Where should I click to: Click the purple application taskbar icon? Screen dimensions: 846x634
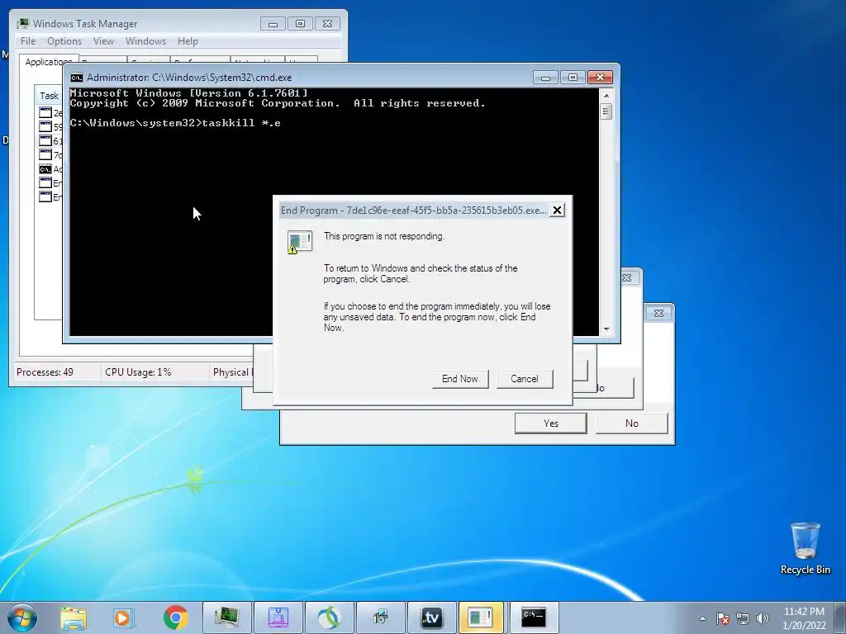click(278, 617)
